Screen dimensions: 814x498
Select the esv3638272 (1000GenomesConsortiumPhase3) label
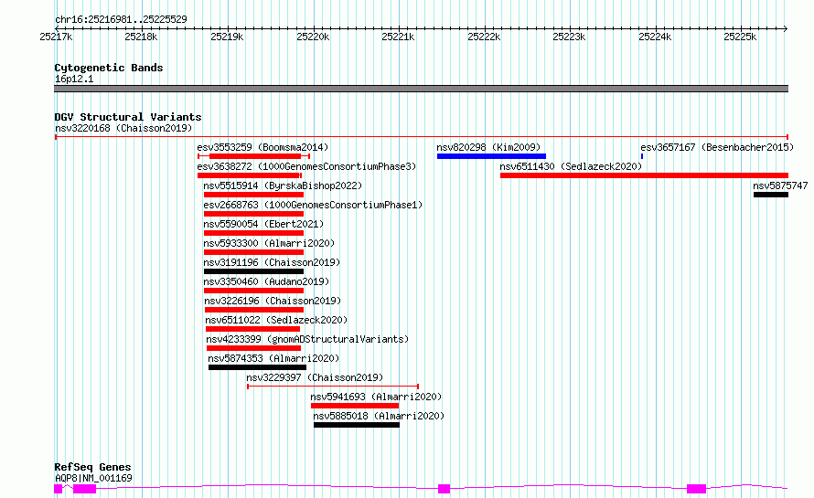click(x=306, y=166)
